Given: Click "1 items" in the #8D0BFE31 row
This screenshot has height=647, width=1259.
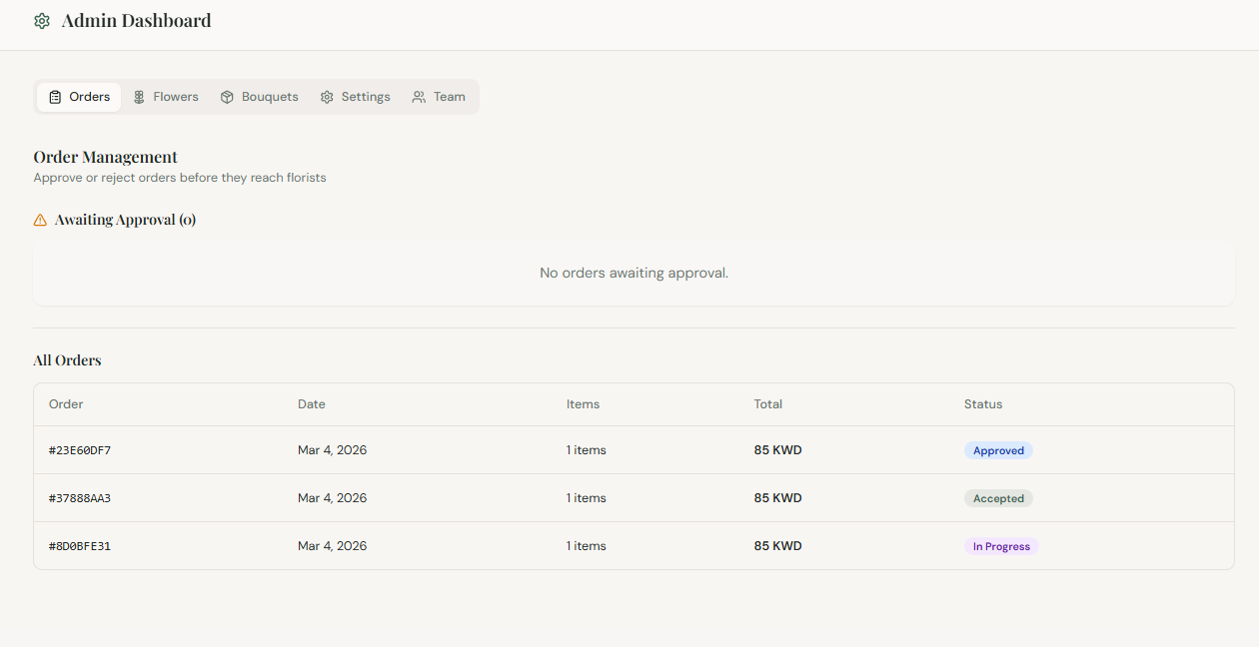Looking at the screenshot, I should (587, 546).
